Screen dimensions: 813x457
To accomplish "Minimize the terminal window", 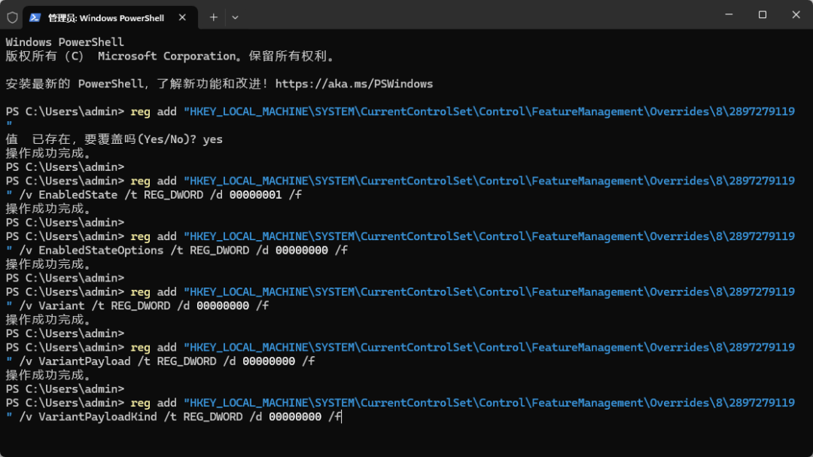I will (x=728, y=15).
